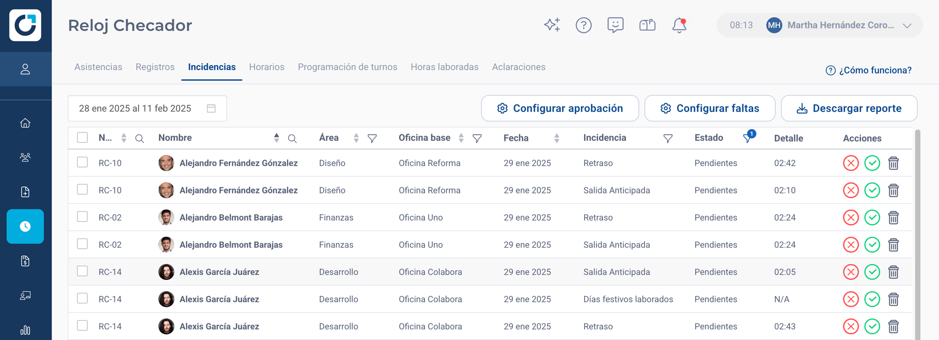Open the team people icon in sidebar

click(x=25, y=157)
